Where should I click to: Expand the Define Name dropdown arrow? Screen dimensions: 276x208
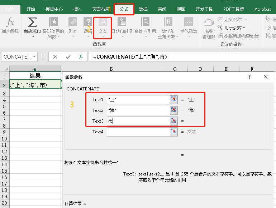[246, 19]
